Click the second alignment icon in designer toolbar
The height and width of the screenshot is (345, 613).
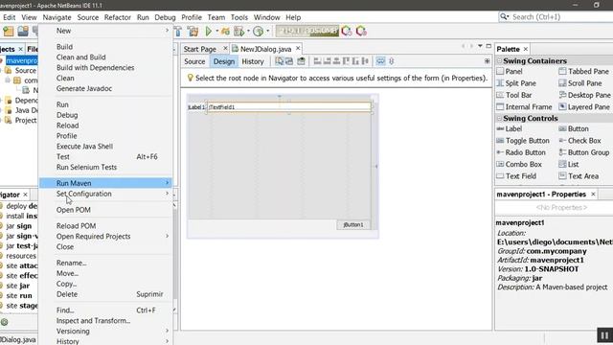[x=327, y=61]
